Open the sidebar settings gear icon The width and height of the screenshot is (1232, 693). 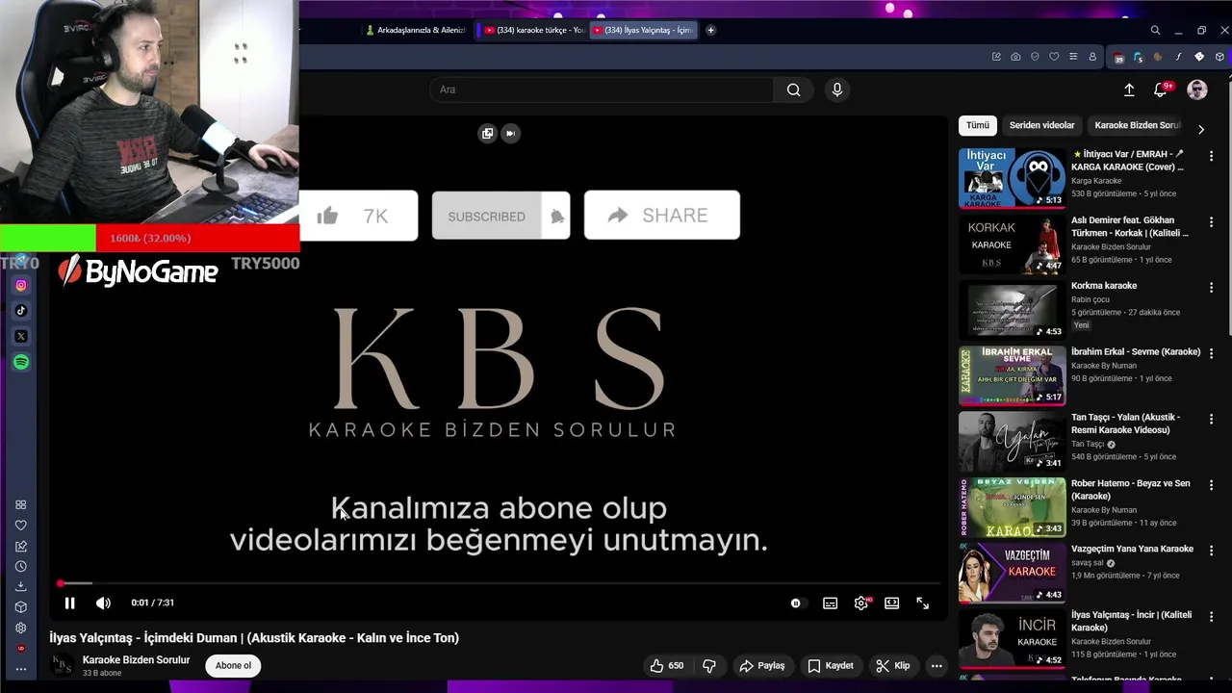[20, 629]
